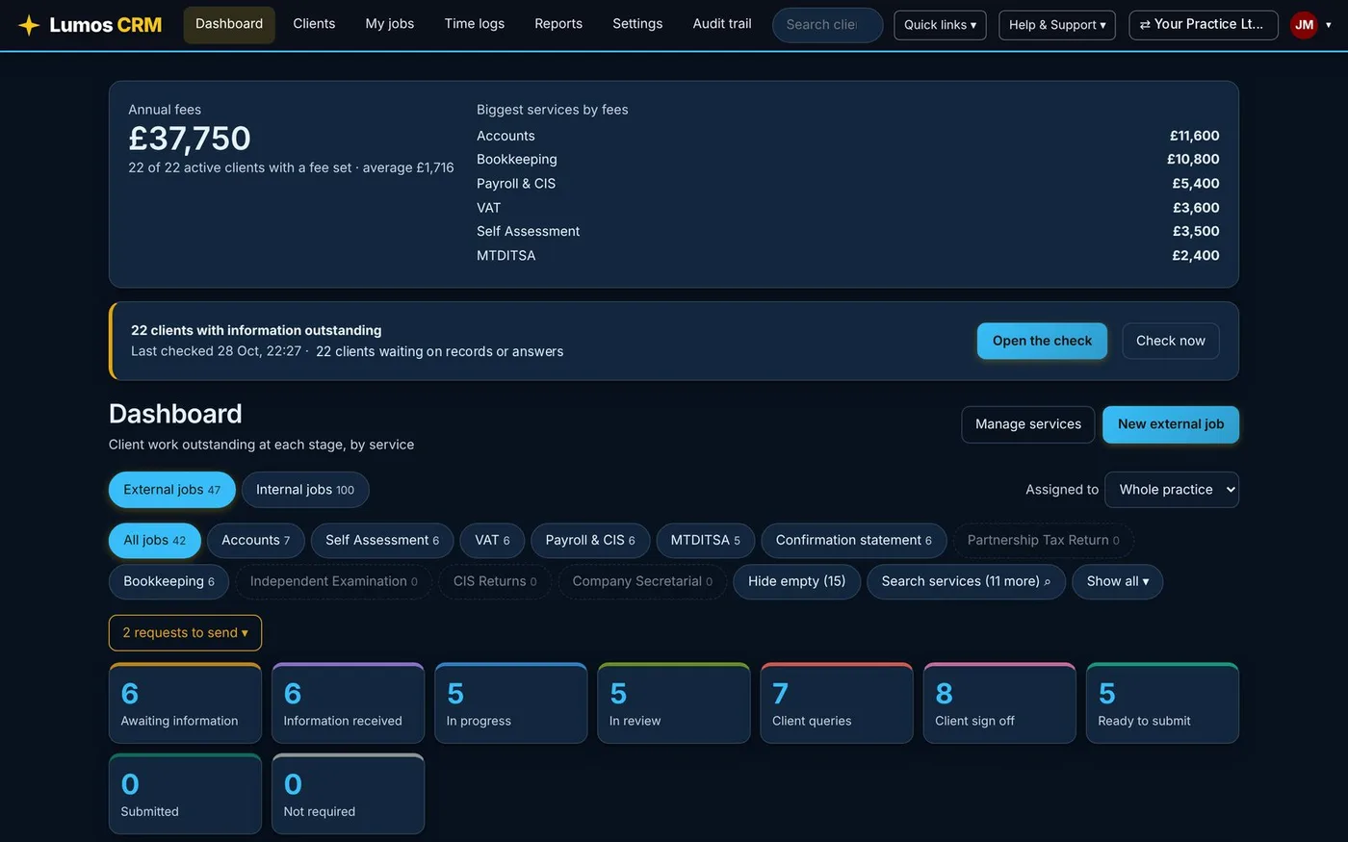Open Search services (11 more)

(966, 582)
